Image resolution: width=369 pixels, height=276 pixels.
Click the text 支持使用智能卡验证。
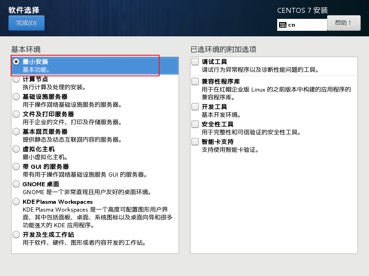[230, 150]
